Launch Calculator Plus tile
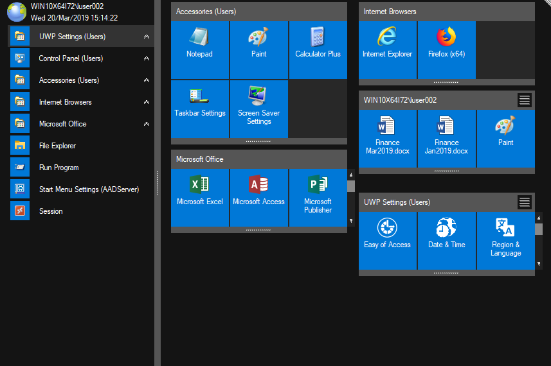This screenshot has width=551, height=366. point(318,50)
